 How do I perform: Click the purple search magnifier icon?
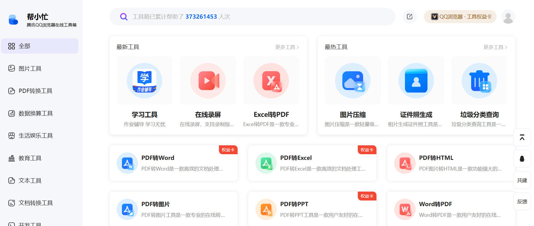coord(124,17)
